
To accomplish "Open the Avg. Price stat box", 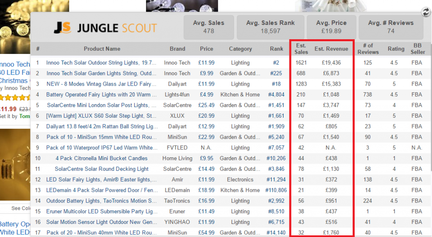I will (331, 27).
